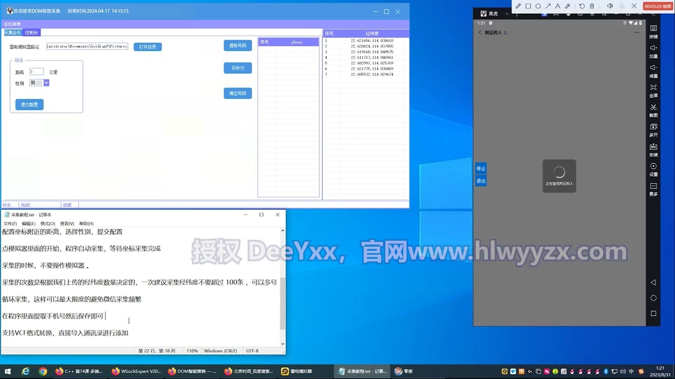Click the blue 停止 button in emulator
This screenshot has width=675, height=379.
click(481, 168)
